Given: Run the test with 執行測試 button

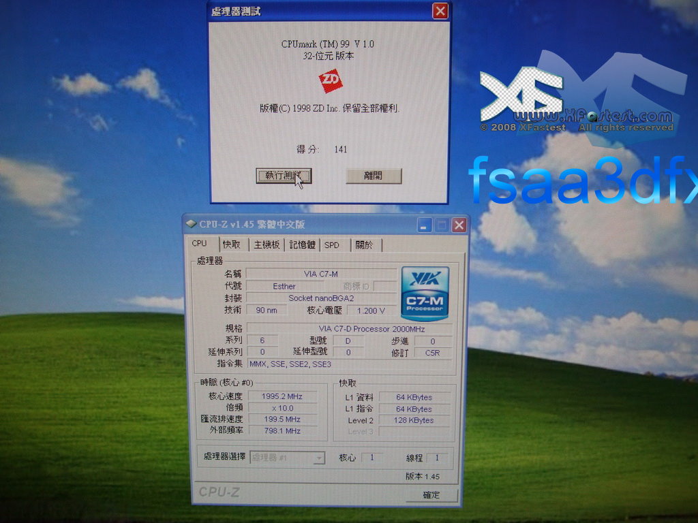Looking at the screenshot, I should [284, 176].
